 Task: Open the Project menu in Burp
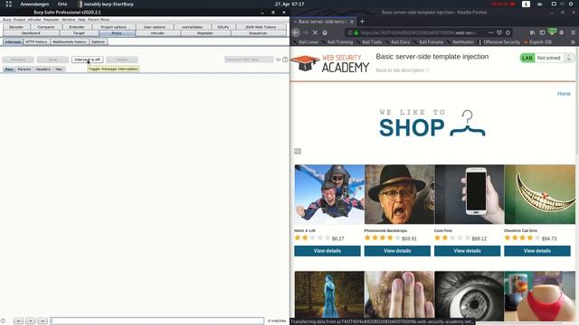coord(20,20)
